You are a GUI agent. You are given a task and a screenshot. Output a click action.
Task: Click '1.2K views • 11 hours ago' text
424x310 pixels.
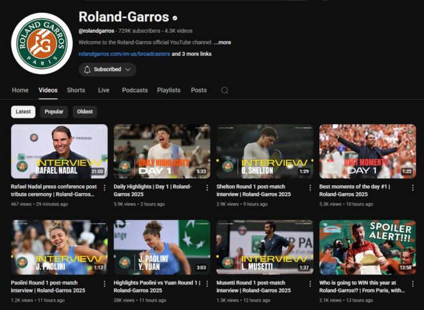click(x=38, y=300)
